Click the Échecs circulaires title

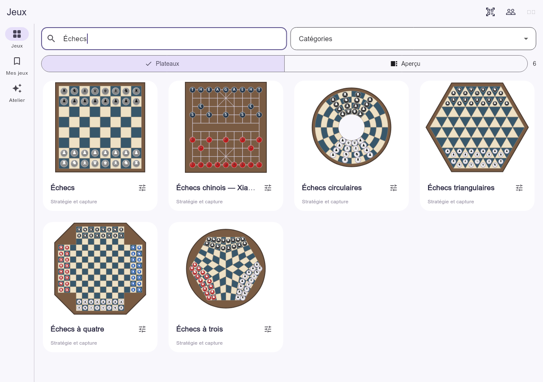point(332,188)
